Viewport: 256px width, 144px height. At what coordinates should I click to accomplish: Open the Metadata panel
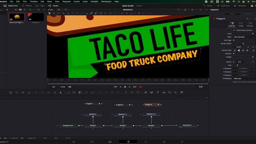240,6
